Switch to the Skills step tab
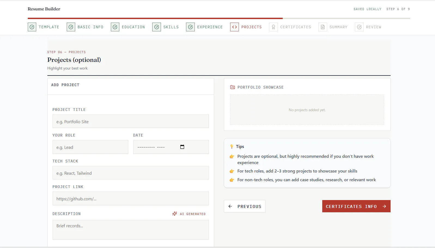 pyautogui.click(x=166, y=27)
